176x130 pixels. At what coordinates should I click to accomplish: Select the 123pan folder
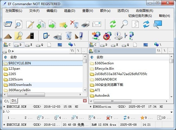[43, 69]
